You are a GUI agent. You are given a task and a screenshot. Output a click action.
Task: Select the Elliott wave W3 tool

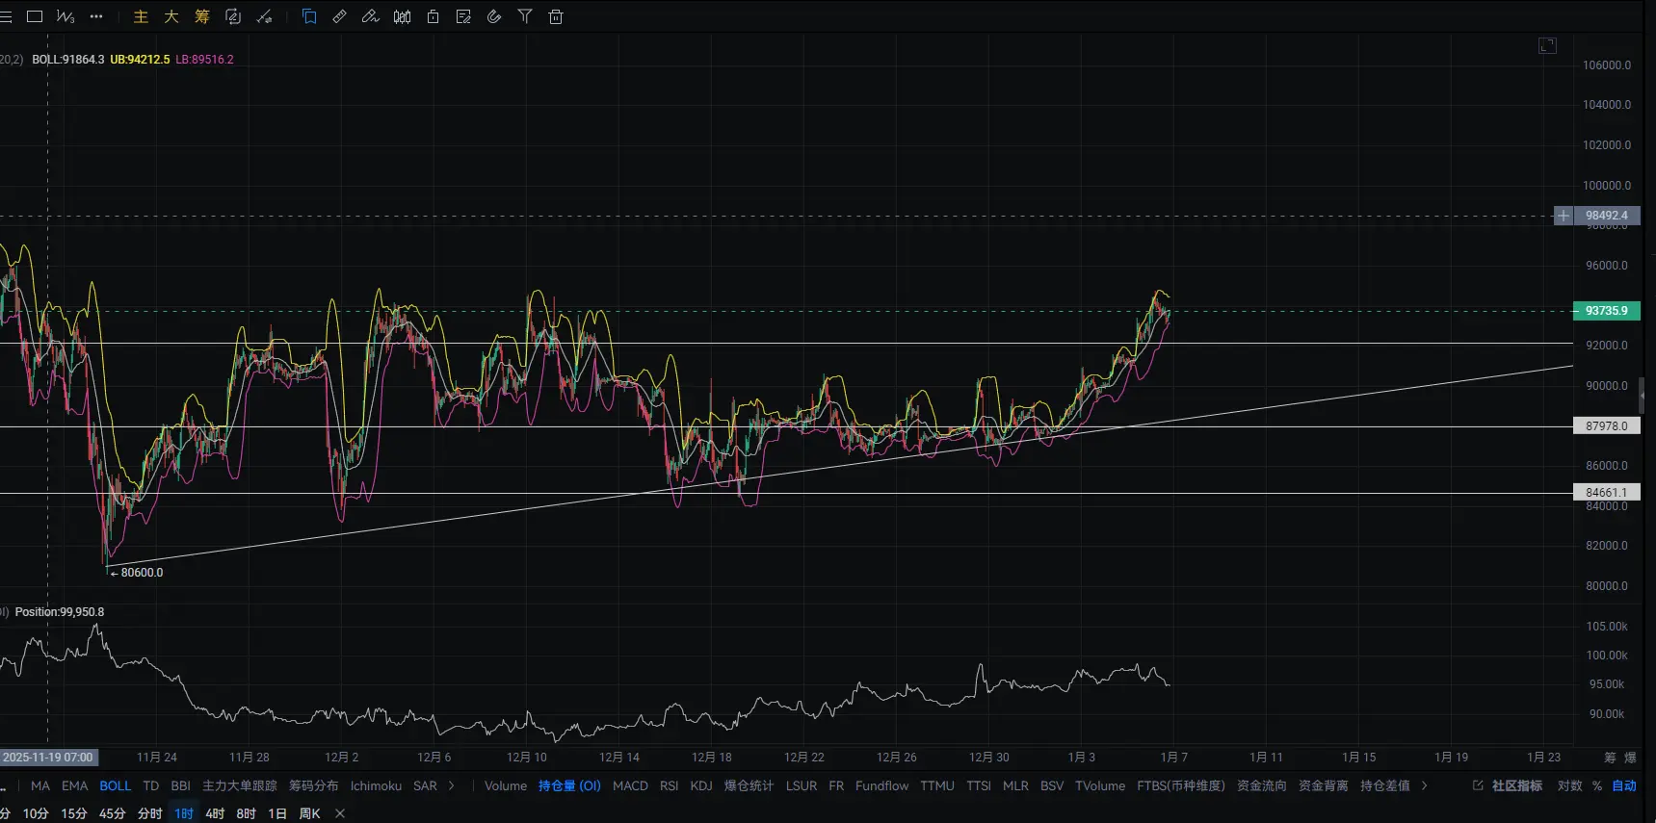click(66, 16)
